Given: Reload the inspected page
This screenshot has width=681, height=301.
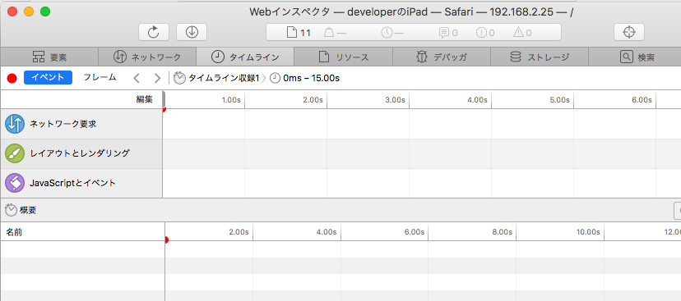Looking at the screenshot, I should (x=153, y=32).
